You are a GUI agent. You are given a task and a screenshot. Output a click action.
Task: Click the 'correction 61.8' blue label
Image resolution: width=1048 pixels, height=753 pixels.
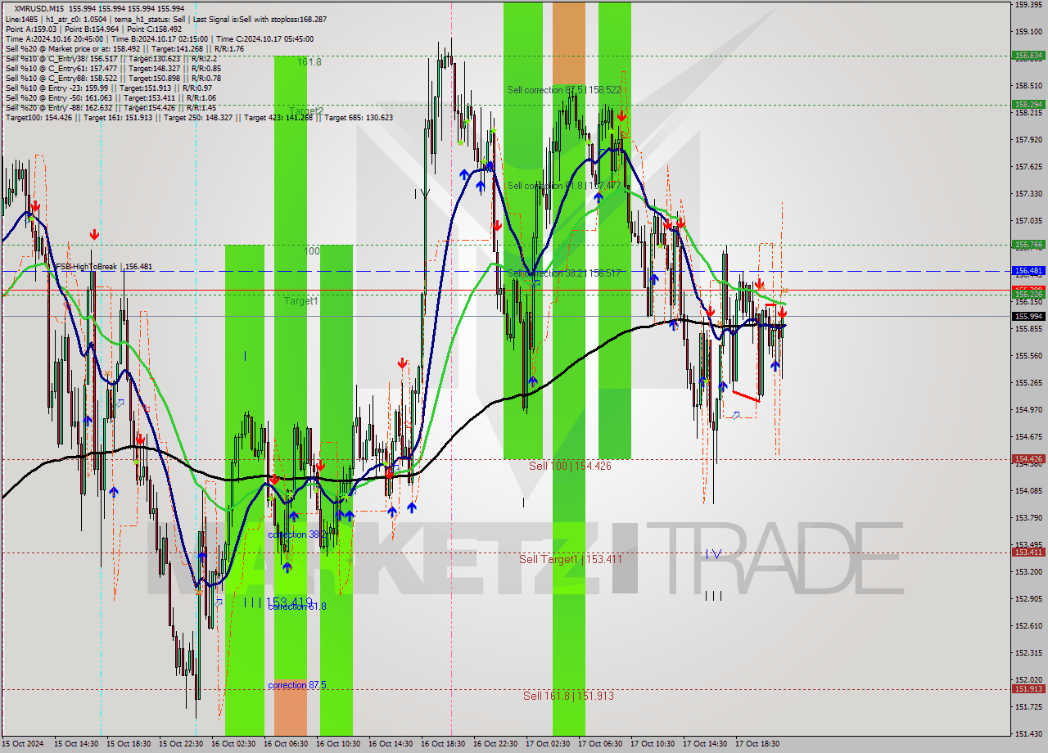pyautogui.click(x=296, y=606)
